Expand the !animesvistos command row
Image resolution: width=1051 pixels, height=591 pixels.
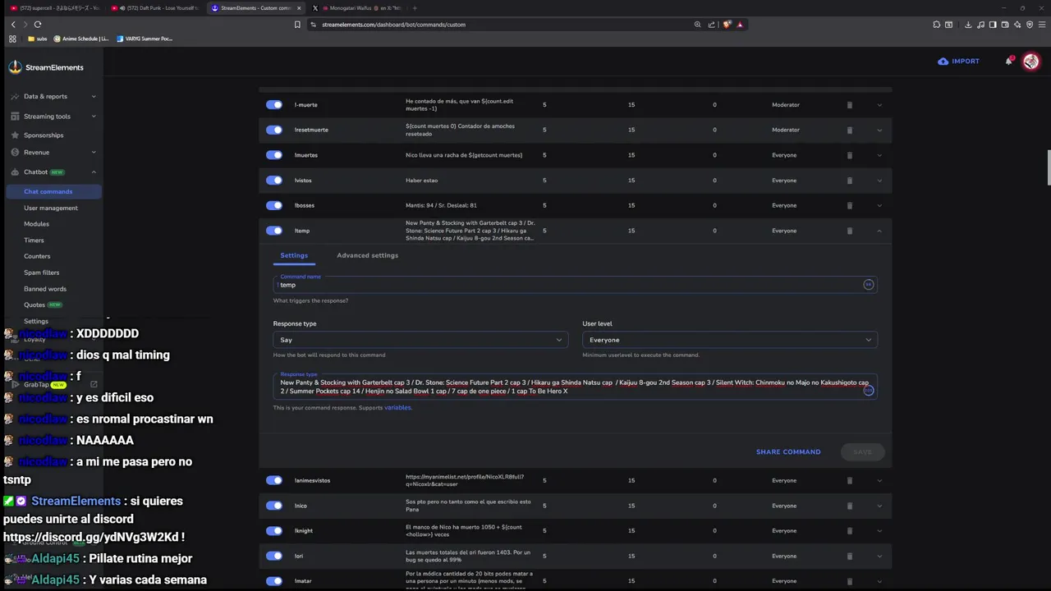coord(879,480)
